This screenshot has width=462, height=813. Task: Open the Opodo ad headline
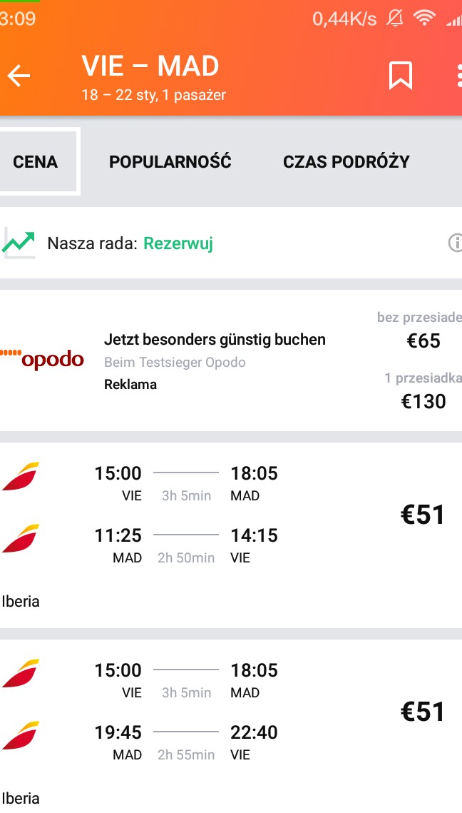(x=215, y=340)
